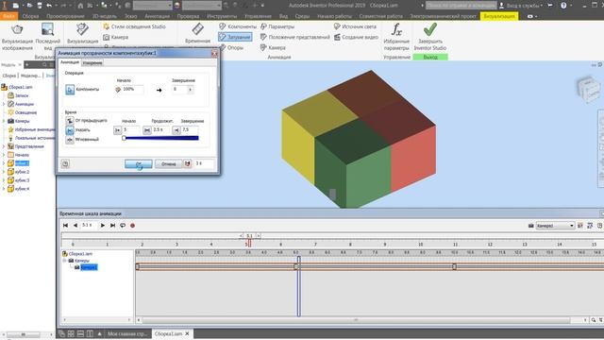Select Стили освещения Studio lighting styles
The width and height of the screenshot is (604, 340).
pos(134,26)
